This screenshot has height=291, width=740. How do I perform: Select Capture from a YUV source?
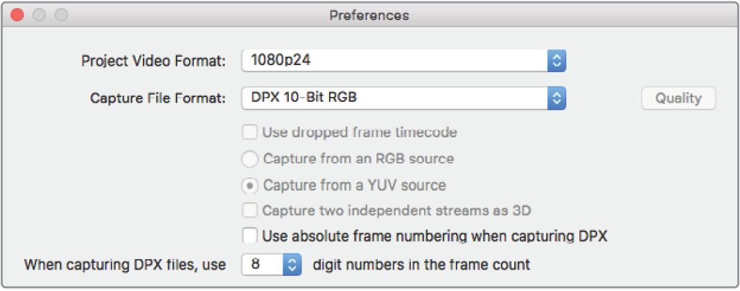click(249, 186)
